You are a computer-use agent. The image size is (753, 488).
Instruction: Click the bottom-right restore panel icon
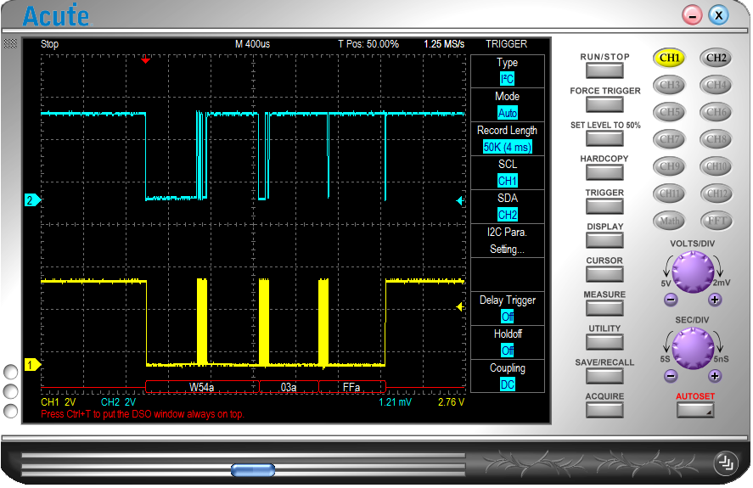coord(725,463)
